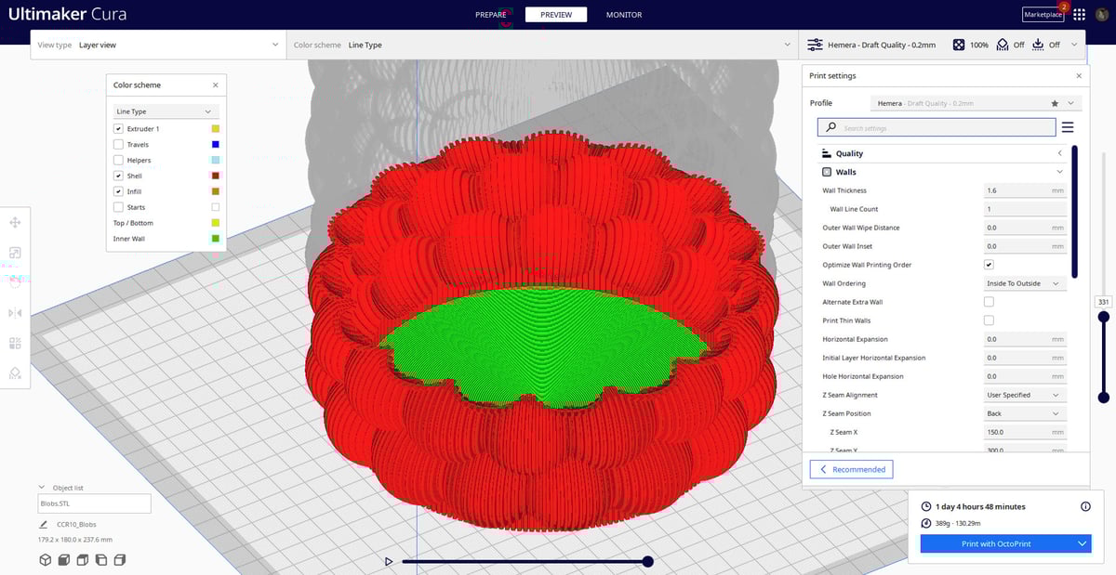Viewport: 1116px width, 575px height.
Task: Click the Travels blue color swatch
Action: point(216,144)
